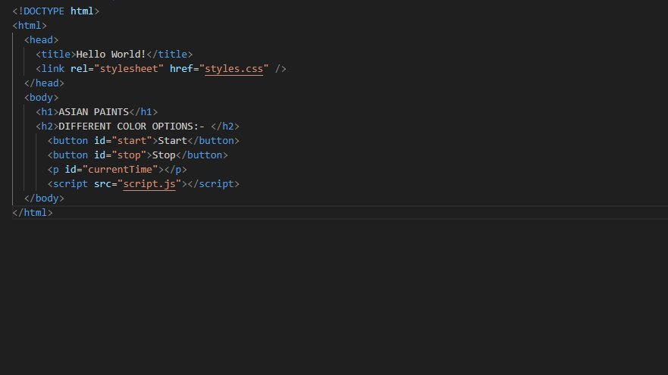Viewport: 668px width, 375px height.
Task: Click the opening script tag name
Action: [71, 184]
